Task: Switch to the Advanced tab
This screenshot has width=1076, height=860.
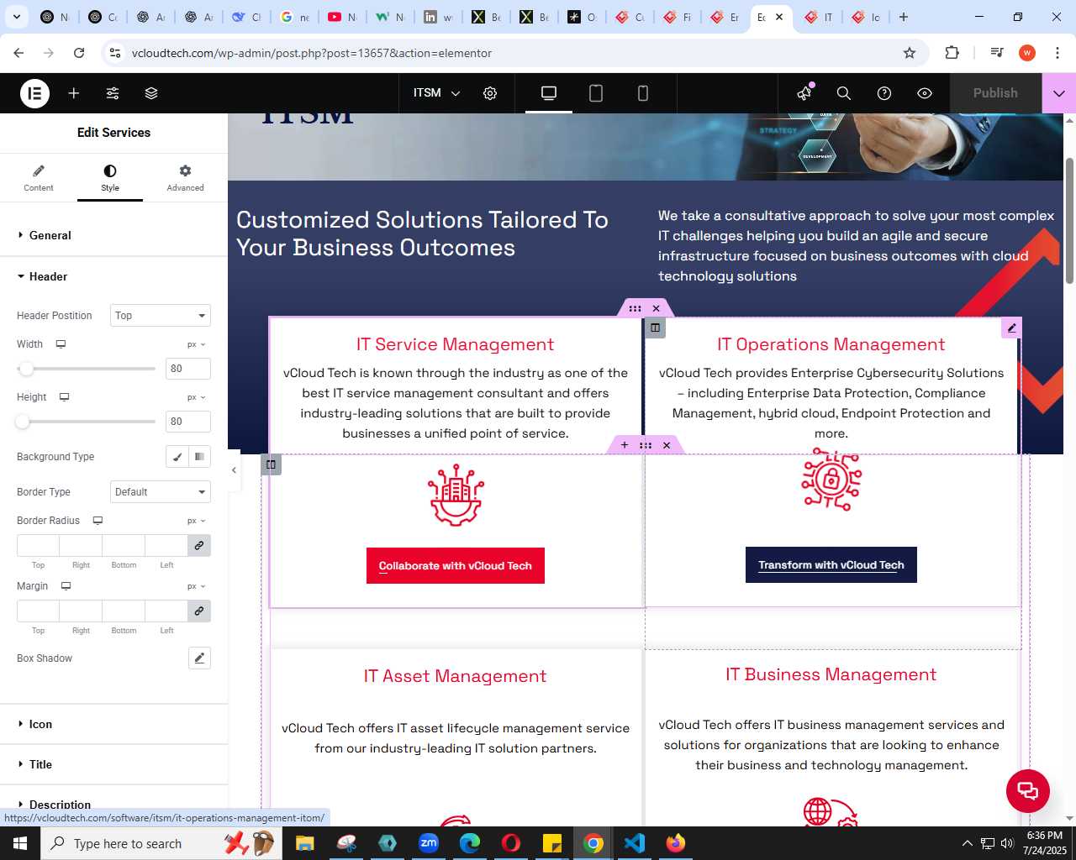Action: click(185, 178)
